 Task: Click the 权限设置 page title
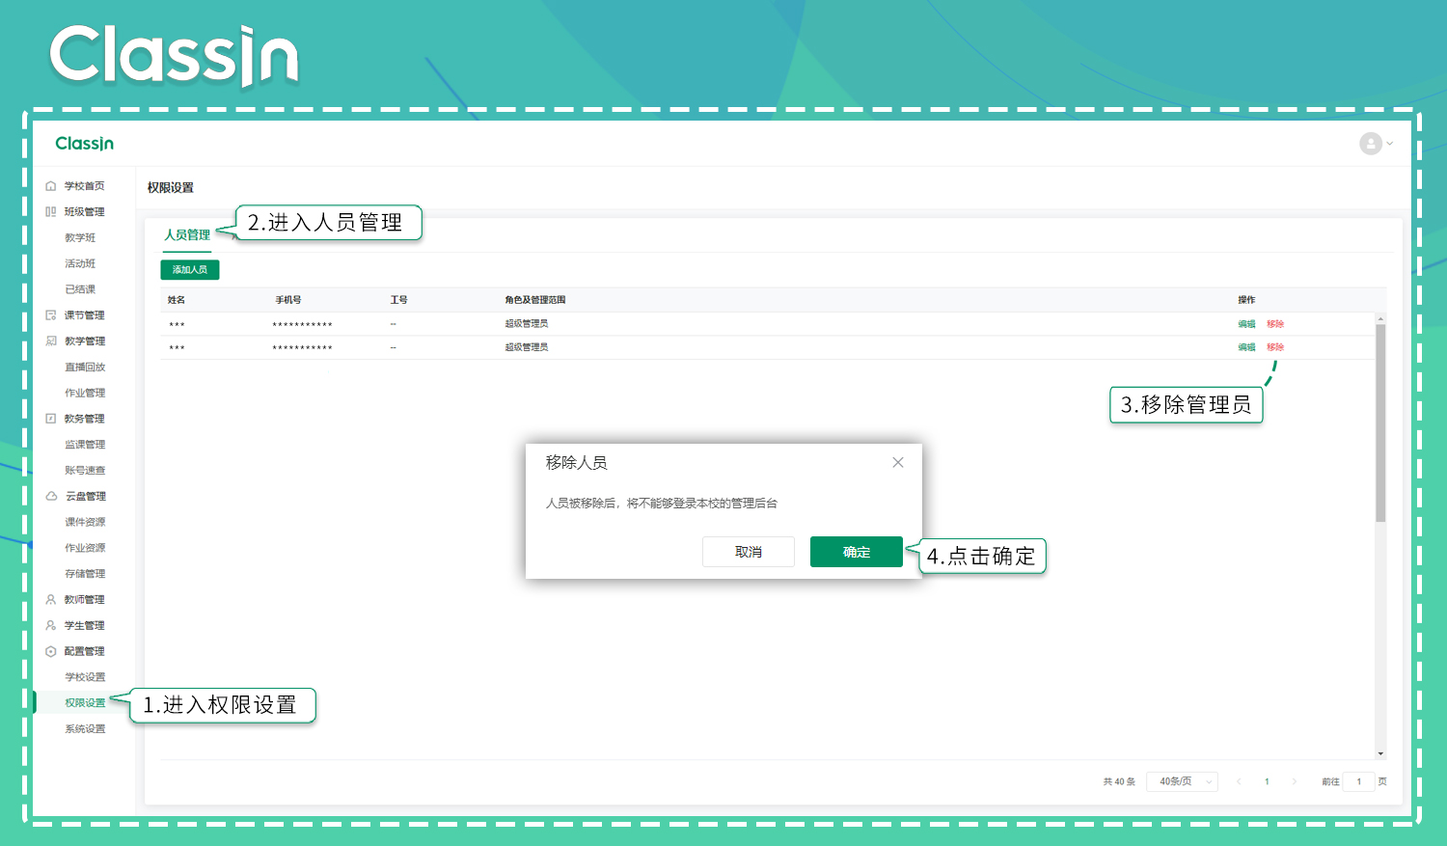pyautogui.click(x=171, y=188)
